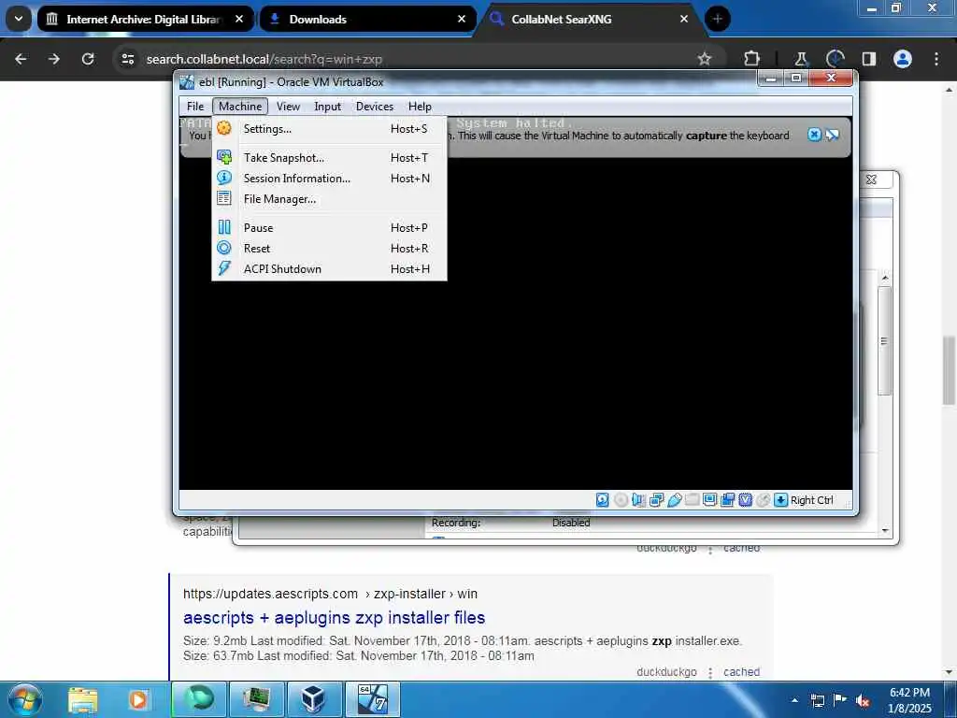Open Chrome profile avatar
Image resolution: width=957 pixels, height=718 pixels.
point(902,59)
